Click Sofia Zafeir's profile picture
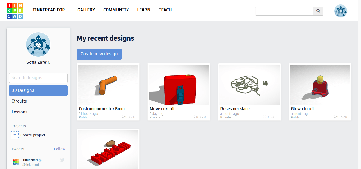 click(38, 44)
